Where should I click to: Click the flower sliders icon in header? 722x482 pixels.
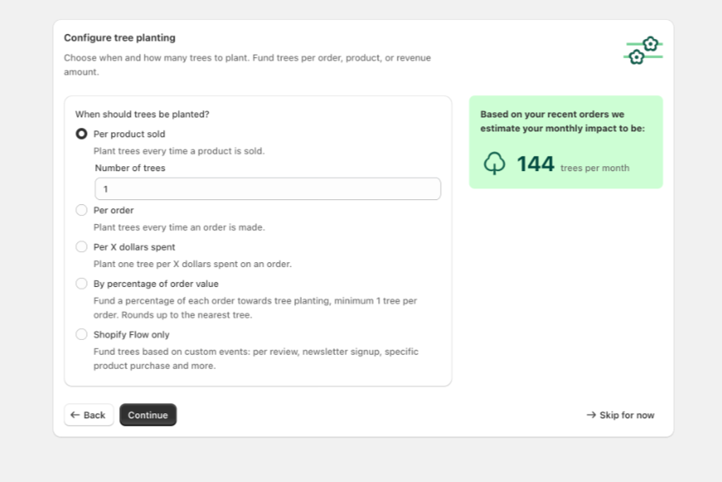[x=643, y=50]
